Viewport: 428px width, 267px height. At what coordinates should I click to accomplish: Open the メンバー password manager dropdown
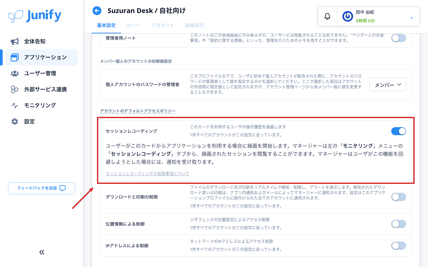388,85
